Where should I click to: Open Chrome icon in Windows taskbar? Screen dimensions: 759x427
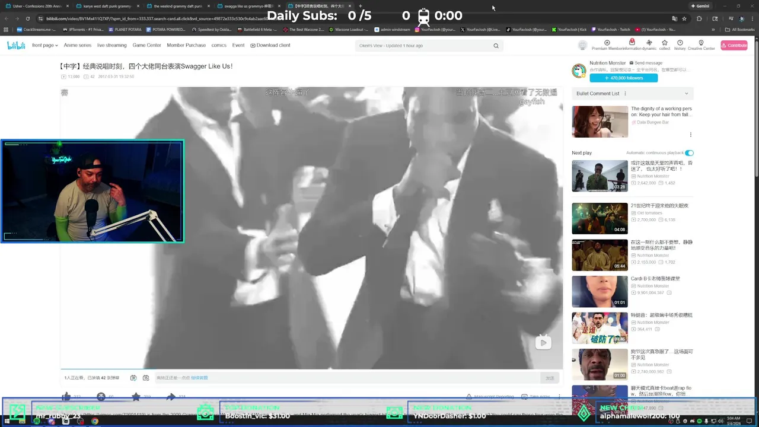point(94,421)
